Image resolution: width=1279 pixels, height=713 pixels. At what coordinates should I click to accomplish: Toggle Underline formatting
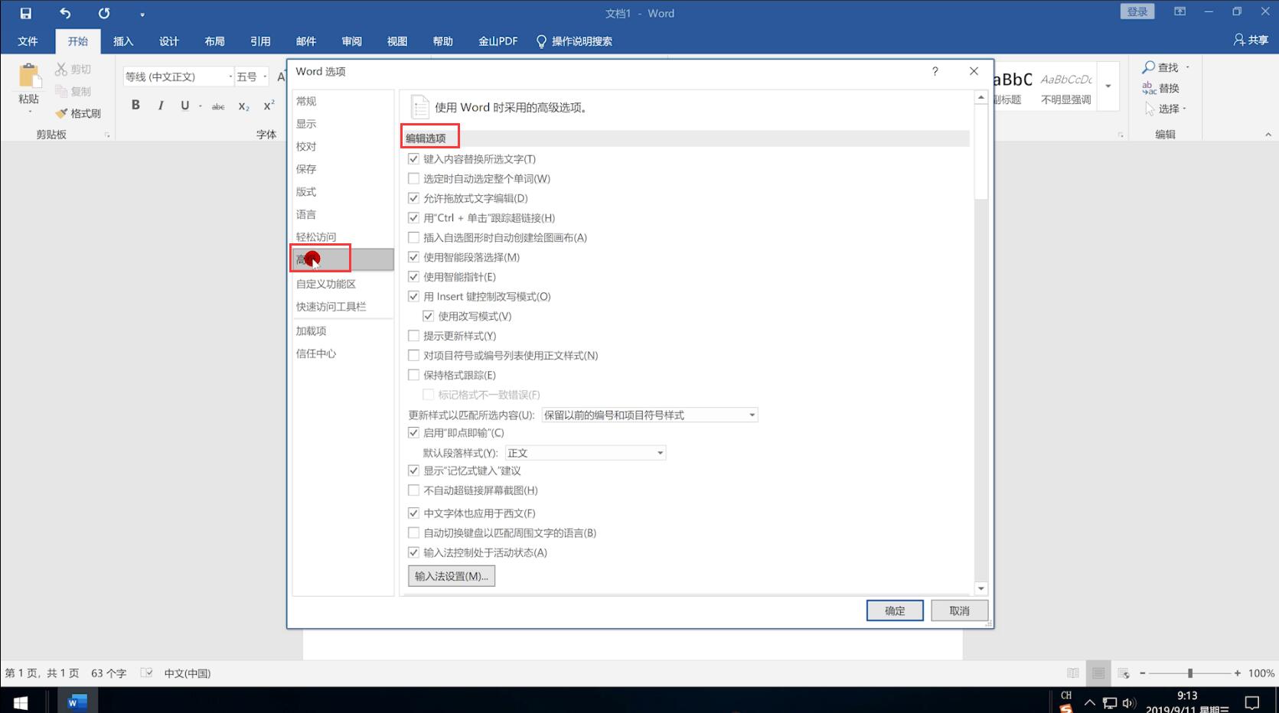pos(184,106)
